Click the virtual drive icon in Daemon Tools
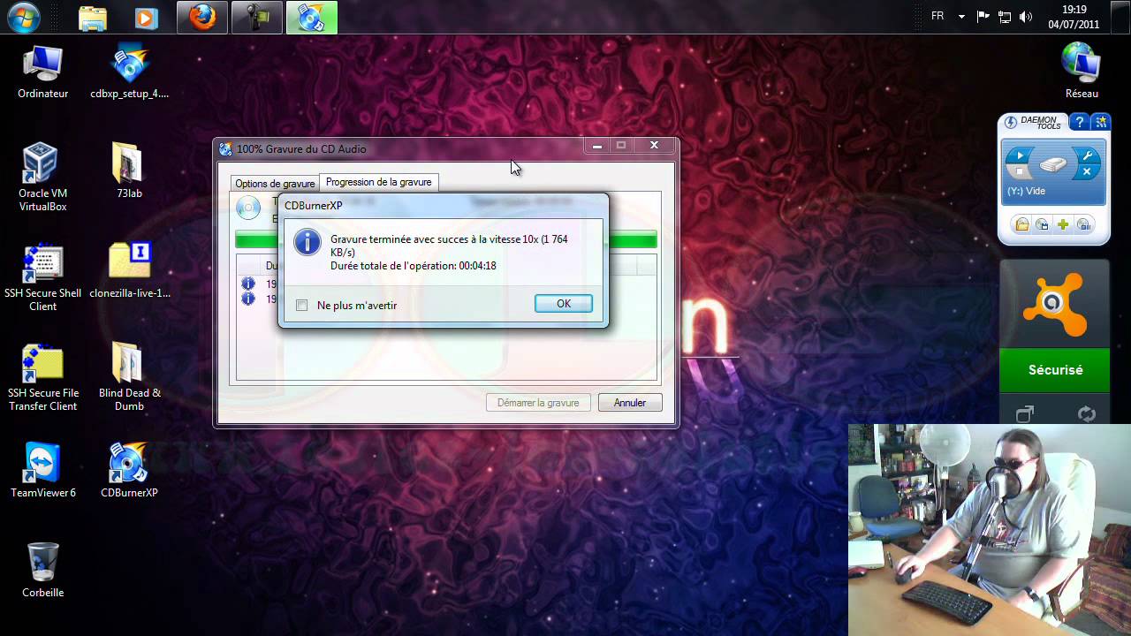 [1054, 164]
